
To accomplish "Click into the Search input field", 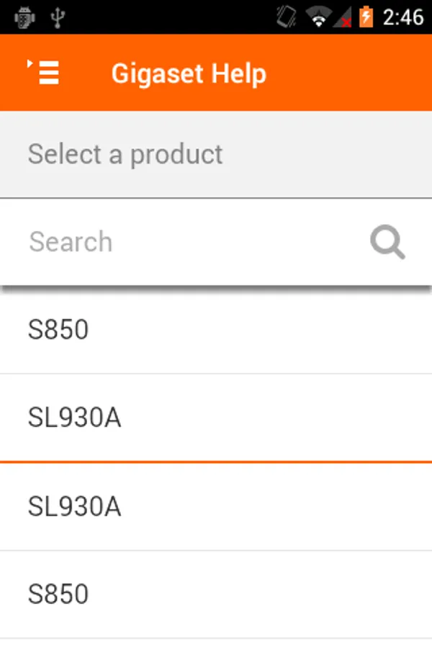I will coord(187,242).
